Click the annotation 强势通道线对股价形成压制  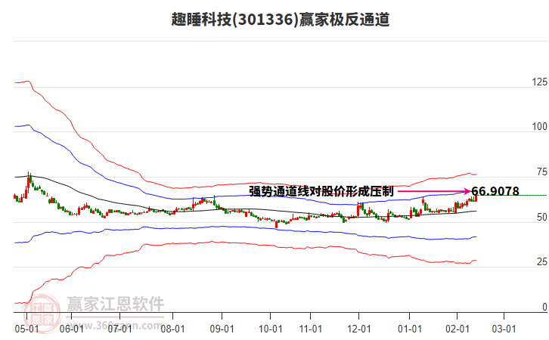[321, 191]
